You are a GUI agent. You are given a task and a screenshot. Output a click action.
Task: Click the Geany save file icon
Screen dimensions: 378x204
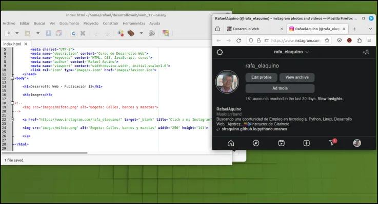[48, 33]
